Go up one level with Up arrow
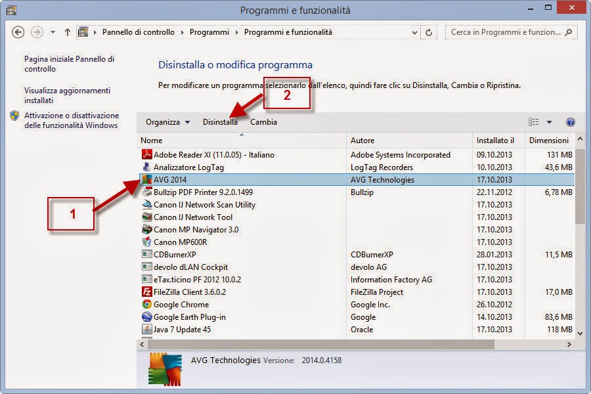 (68, 32)
